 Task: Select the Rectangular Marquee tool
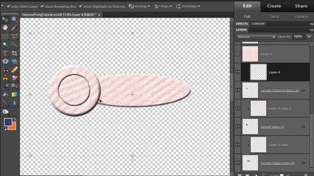pyautogui.click(x=5, y=36)
